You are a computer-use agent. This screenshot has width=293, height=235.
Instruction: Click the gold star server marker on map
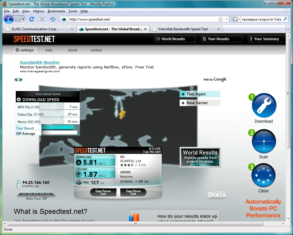[x=122, y=114]
